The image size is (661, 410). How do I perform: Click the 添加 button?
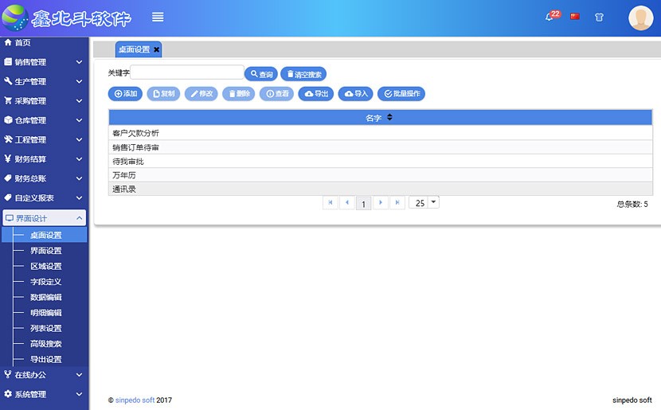click(x=125, y=94)
